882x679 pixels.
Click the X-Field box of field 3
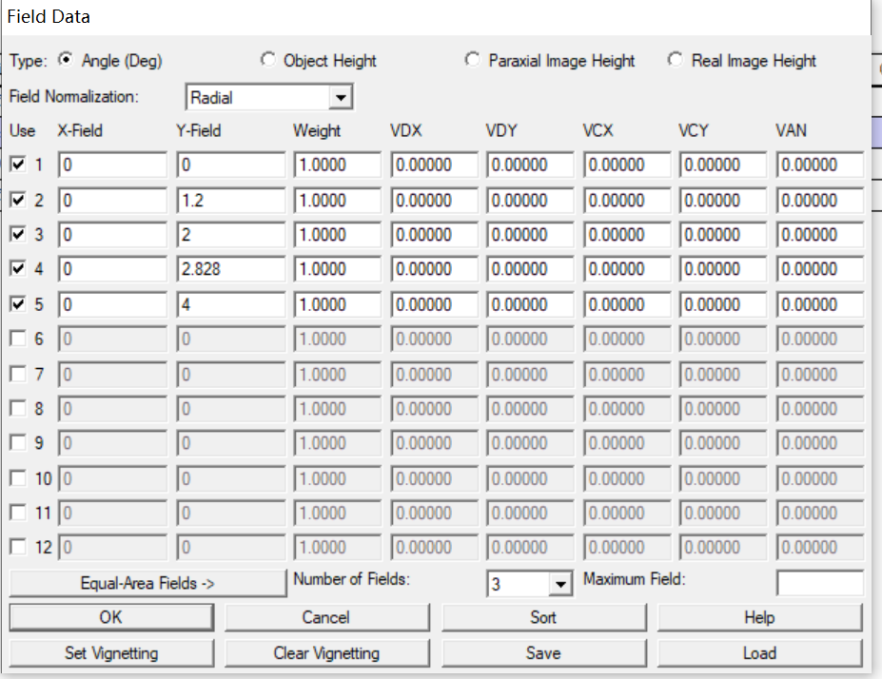(x=112, y=234)
